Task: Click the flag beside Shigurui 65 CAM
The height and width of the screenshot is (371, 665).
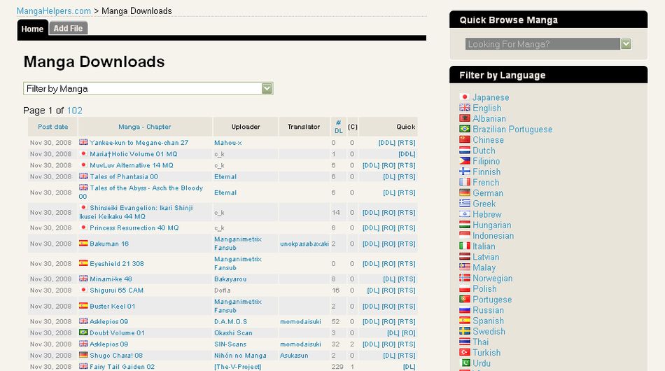Action: 83,290
